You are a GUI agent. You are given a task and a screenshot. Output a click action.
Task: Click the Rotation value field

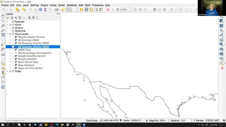click(185, 120)
